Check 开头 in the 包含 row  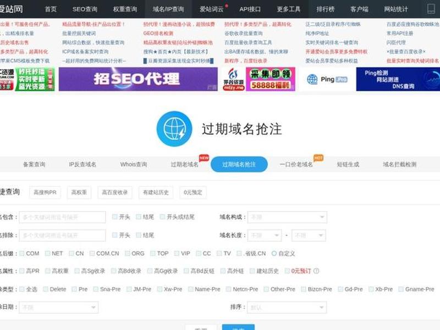tap(114, 217)
